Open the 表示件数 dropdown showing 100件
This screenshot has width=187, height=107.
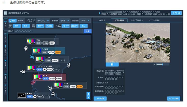pos(84,20)
